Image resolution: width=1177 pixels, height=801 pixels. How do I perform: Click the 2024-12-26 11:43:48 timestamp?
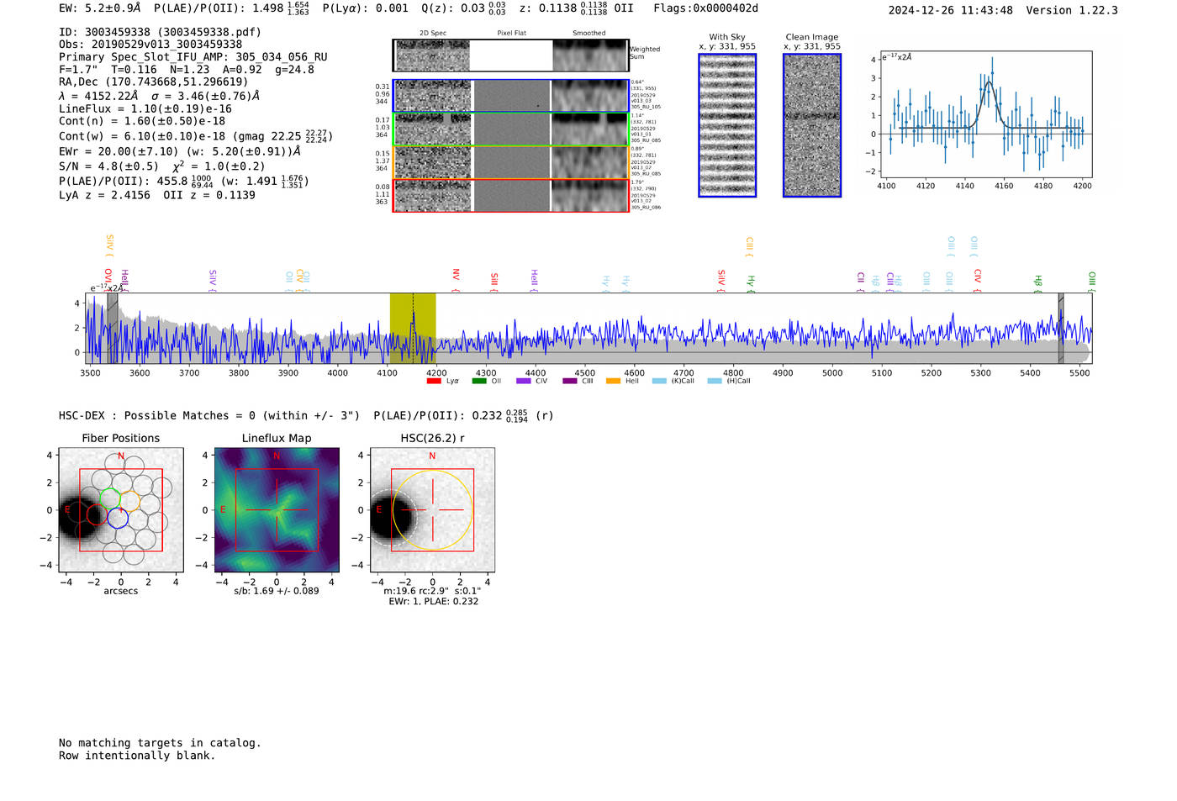click(951, 10)
